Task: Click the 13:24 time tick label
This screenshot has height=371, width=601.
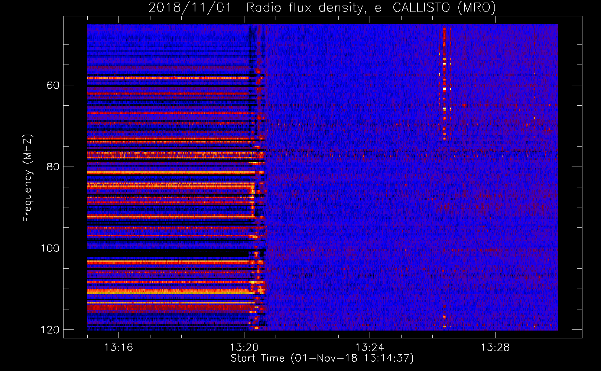Action: 370,348
